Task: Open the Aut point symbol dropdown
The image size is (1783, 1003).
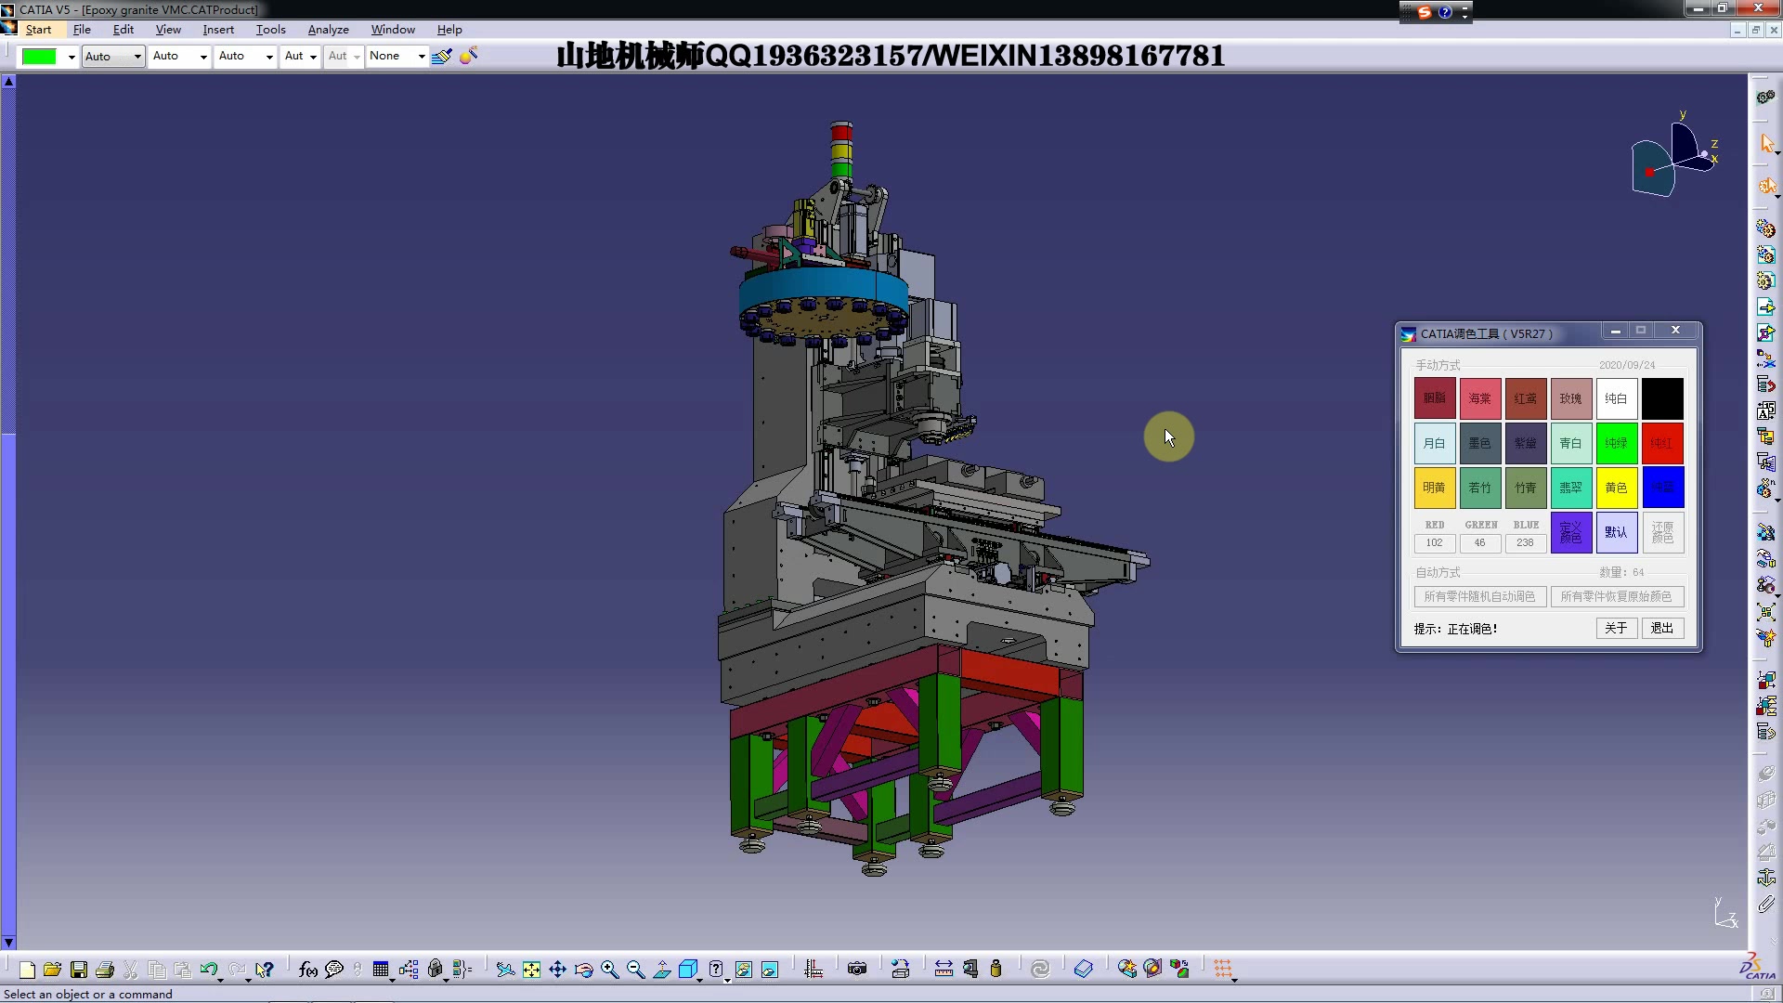Action: click(314, 57)
